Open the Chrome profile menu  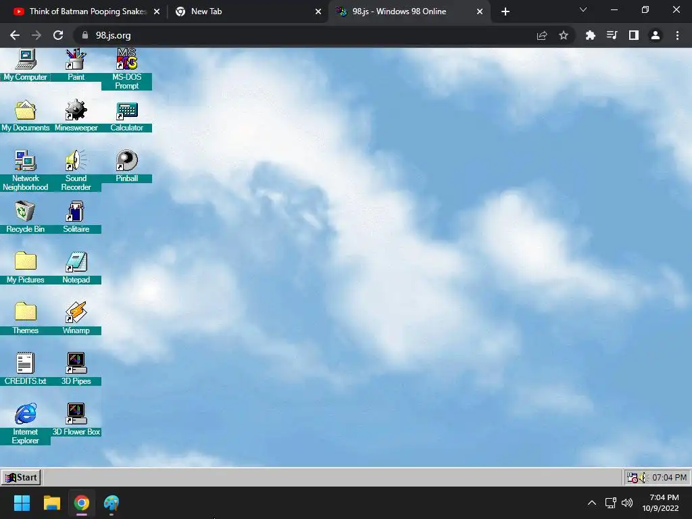(x=656, y=35)
